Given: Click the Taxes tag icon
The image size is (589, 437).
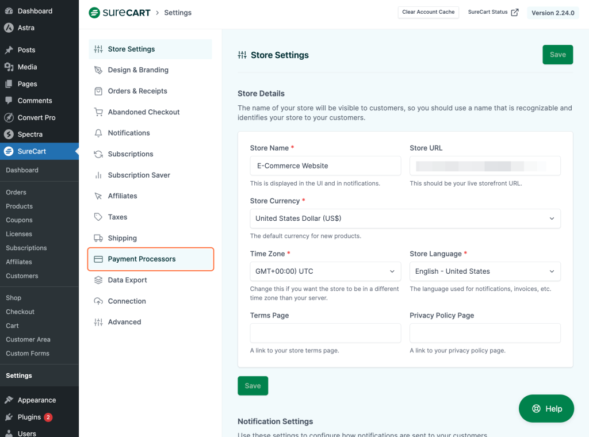Looking at the screenshot, I should [98, 217].
